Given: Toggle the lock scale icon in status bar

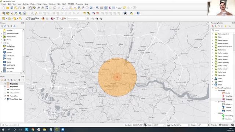Looking at the screenshot, I should point(169,125).
